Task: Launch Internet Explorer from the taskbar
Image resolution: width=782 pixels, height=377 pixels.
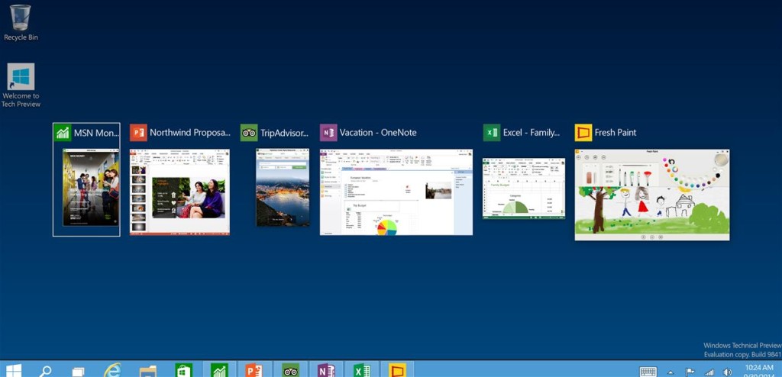Action: click(x=111, y=370)
